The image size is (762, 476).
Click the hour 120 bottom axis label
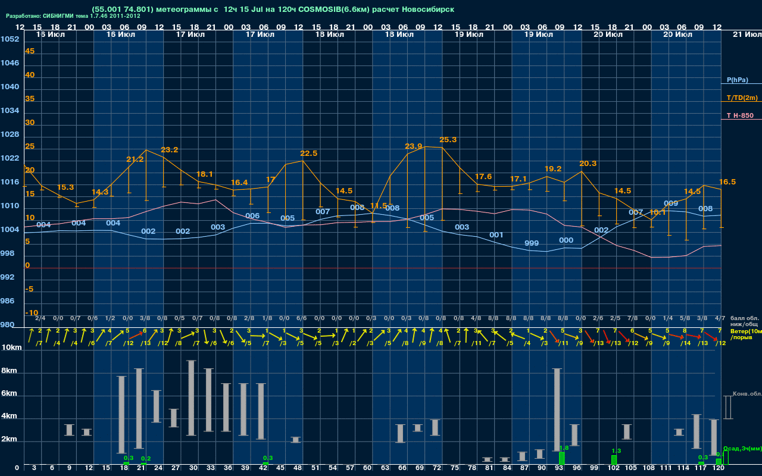pyautogui.click(x=718, y=469)
